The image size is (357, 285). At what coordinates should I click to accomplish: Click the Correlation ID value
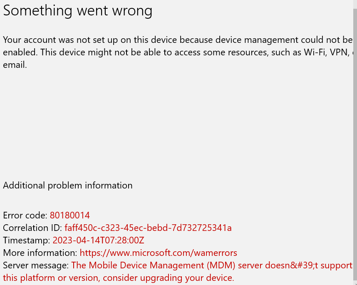pyautogui.click(x=148, y=228)
